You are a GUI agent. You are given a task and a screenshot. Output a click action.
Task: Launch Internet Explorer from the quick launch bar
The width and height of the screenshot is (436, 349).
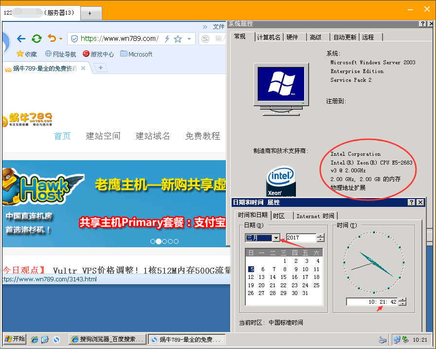point(35,339)
